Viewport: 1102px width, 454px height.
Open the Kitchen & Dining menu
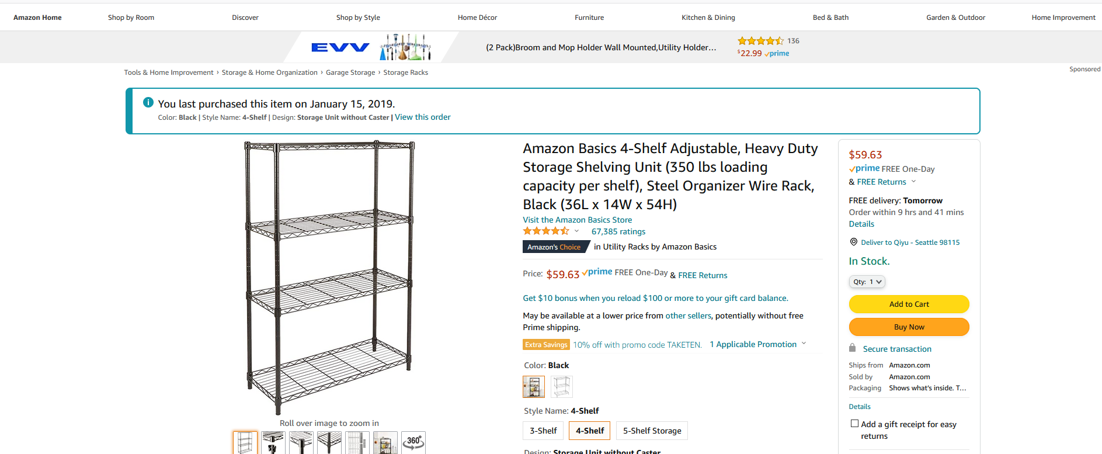(x=708, y=18)
